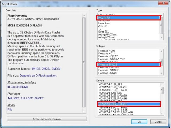Click the Type list scroll-down arrow

tap(161, 38)
